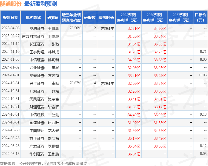Select the date cell 2025-02-27
208x166 pixels.
click(x=11, y=36)
